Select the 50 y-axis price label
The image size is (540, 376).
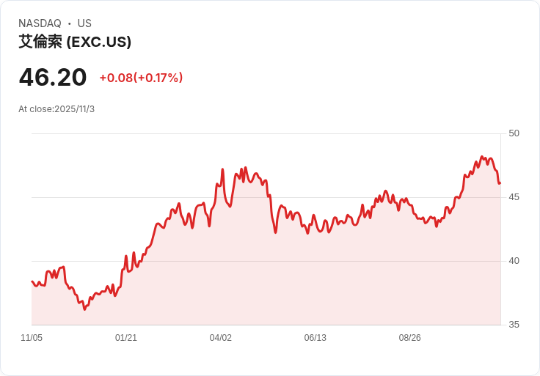point(514,133)
